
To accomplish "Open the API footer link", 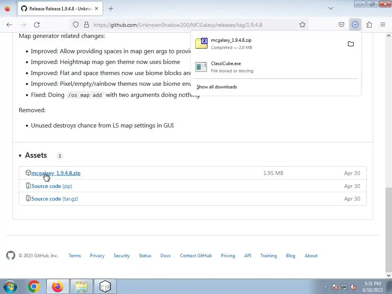I will [x=248, y=255].
